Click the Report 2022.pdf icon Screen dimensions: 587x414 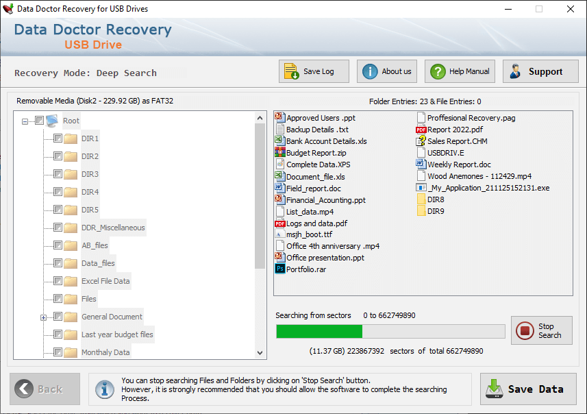point(421,130)
